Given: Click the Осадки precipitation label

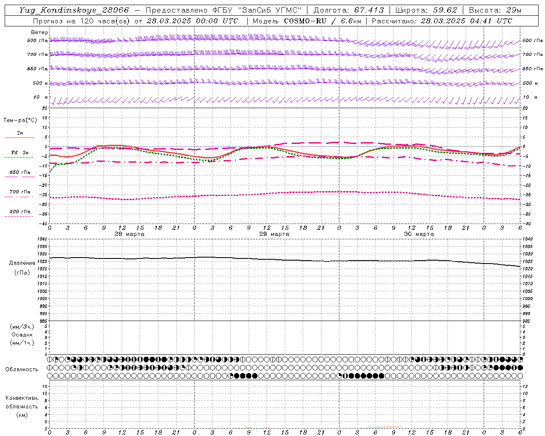Looking at the screenshot, I should pos(22,335).
